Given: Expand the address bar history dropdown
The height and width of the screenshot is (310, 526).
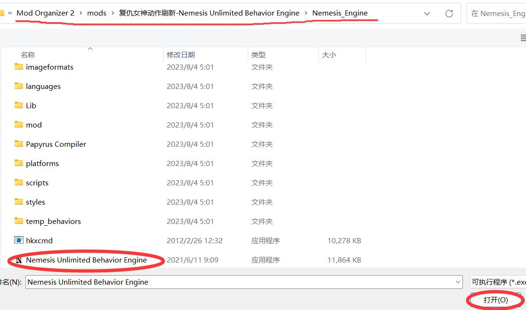Looking at the screenshot, I should pos(427,13).
